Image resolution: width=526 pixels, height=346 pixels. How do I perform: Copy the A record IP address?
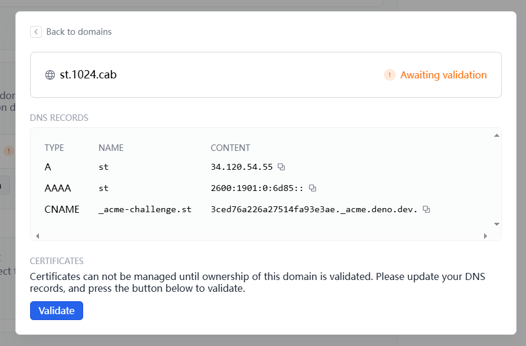click(281, 167)
